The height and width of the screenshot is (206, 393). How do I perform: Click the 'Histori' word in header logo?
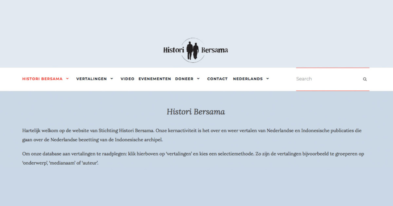174,50
